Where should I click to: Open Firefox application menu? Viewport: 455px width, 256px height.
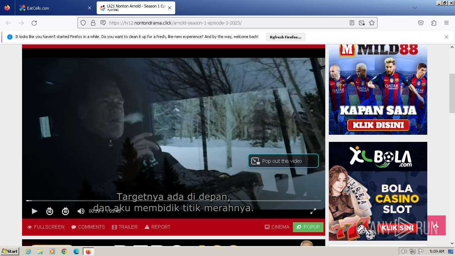click(446, 23)
